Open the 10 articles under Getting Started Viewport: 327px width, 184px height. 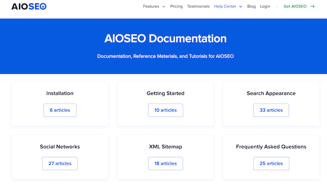165,110
